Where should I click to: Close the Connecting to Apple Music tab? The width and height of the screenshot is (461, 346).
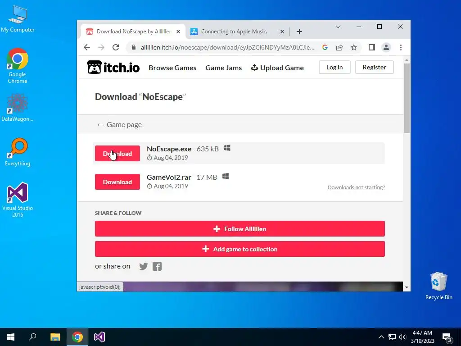click(282, 32)
